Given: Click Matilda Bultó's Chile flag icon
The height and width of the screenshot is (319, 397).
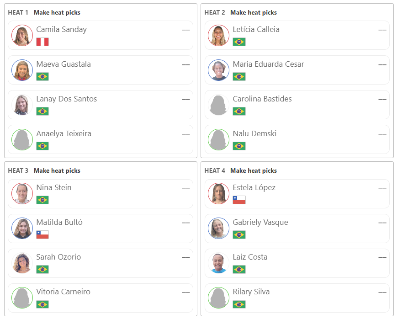Looking at the screenshot, I should coord(42,234).
